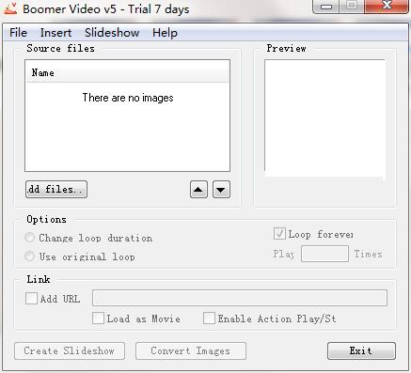
Task: Open the Slideshow menu
Action: tap(112, 33)
